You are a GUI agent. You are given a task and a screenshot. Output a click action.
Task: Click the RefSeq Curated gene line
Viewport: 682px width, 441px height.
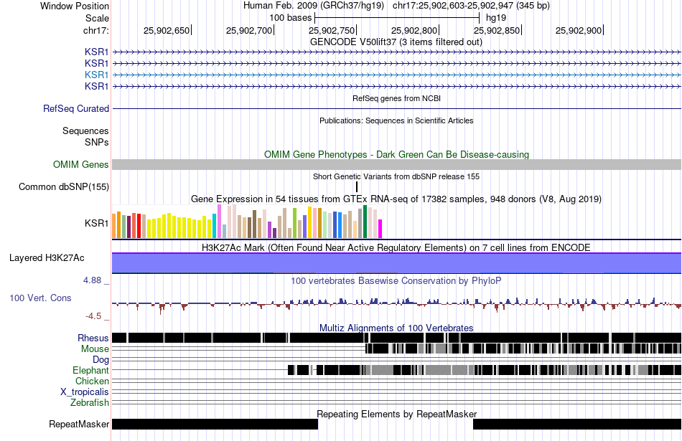pyautogui.click(x=397, y=108)
